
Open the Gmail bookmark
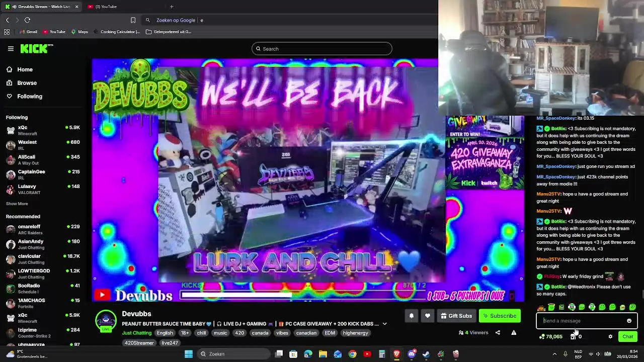tap(28, 32)
